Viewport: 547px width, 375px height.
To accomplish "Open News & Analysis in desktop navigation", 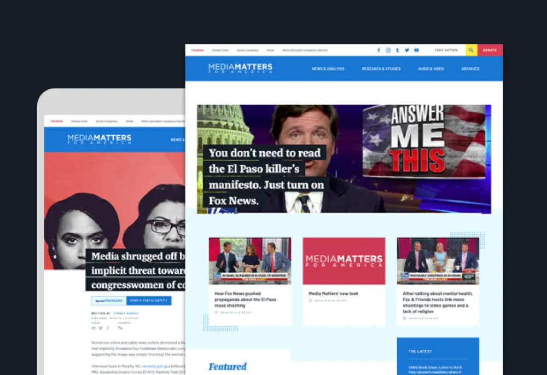I will [328, 69].
